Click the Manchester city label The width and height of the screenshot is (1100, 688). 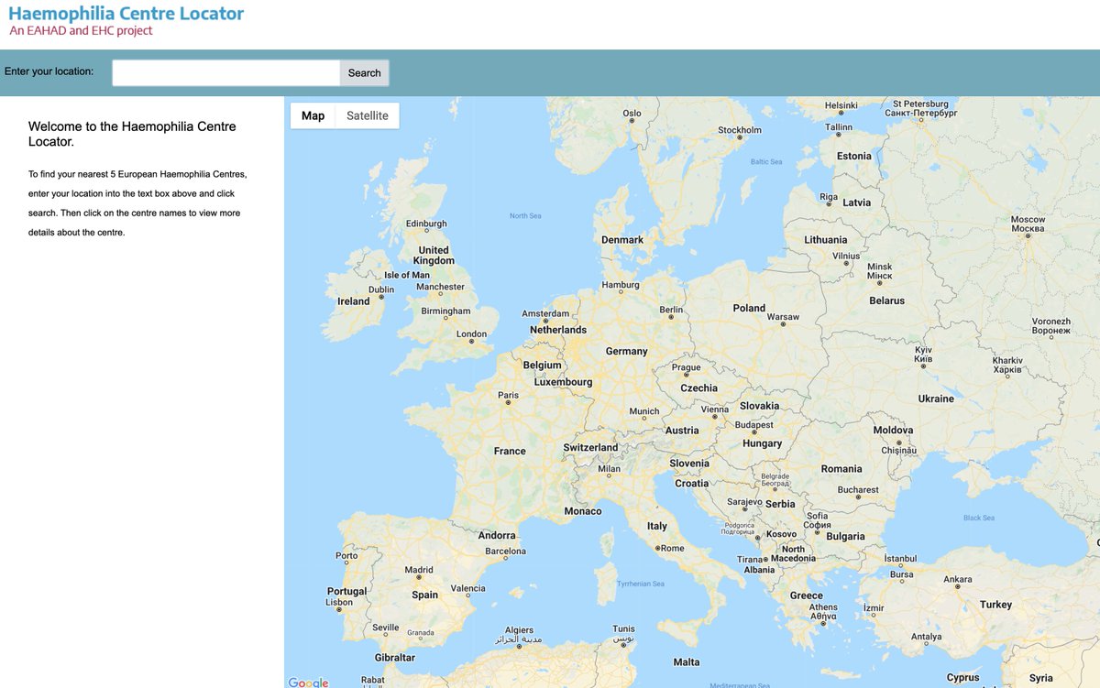[x=440, y=287]
